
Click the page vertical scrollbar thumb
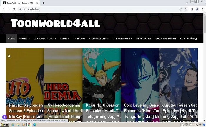click(205, 24)
